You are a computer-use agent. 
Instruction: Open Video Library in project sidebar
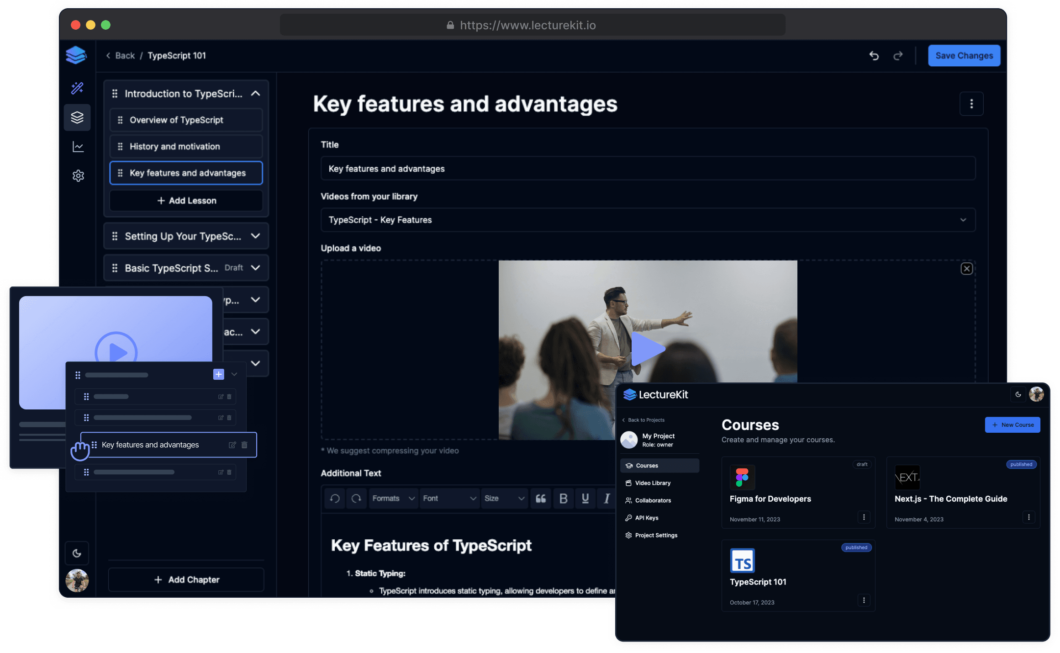point(659,483)
